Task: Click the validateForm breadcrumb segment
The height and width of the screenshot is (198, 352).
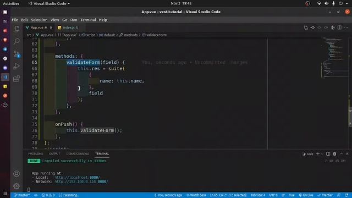Action: pos(154,35)
